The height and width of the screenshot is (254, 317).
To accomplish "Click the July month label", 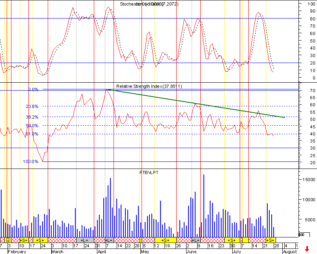I will (x=237, y=252).
